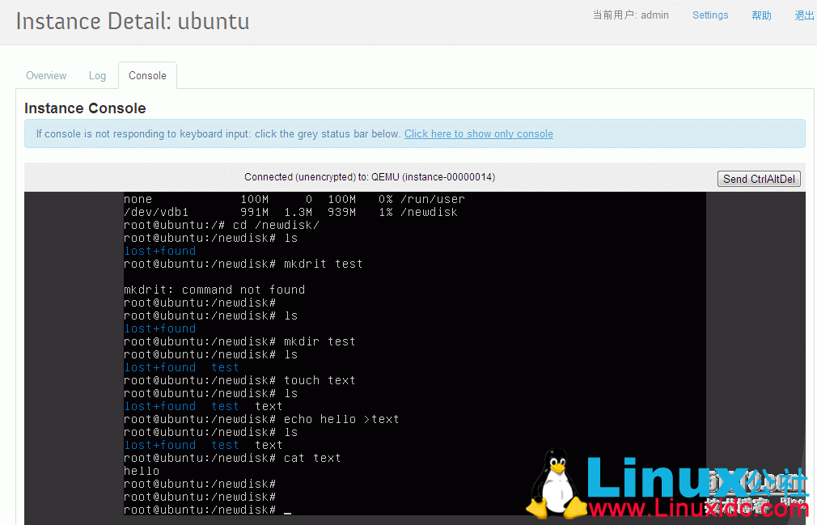Click the "Instance Console" heading
The width and height of the screenshot is (817, 525).
point(85,108)
